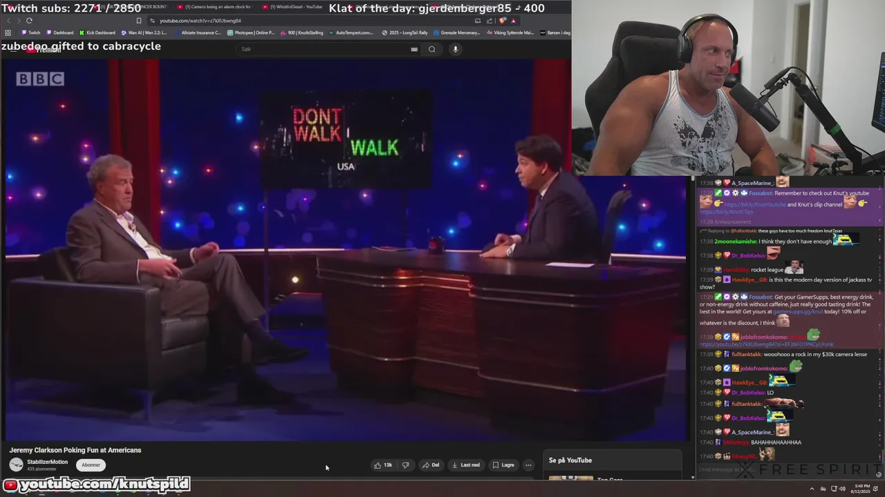
Task: Click HawkEye_GB username in jackass message
Action: 749,279
